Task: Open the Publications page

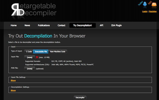Action: pyautogui.click(x=44, y=25)
